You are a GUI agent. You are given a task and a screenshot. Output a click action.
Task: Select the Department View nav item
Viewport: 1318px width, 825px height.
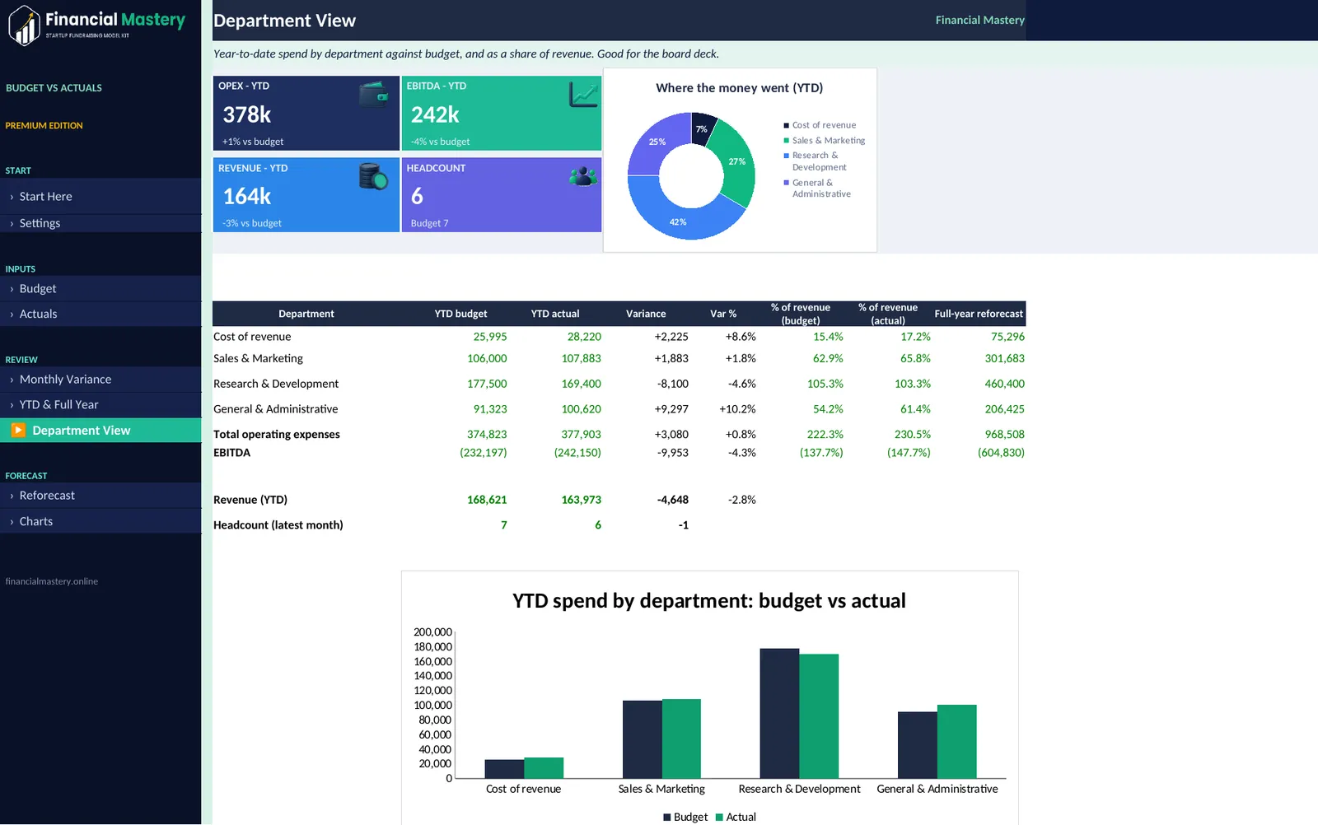[100, 431]
